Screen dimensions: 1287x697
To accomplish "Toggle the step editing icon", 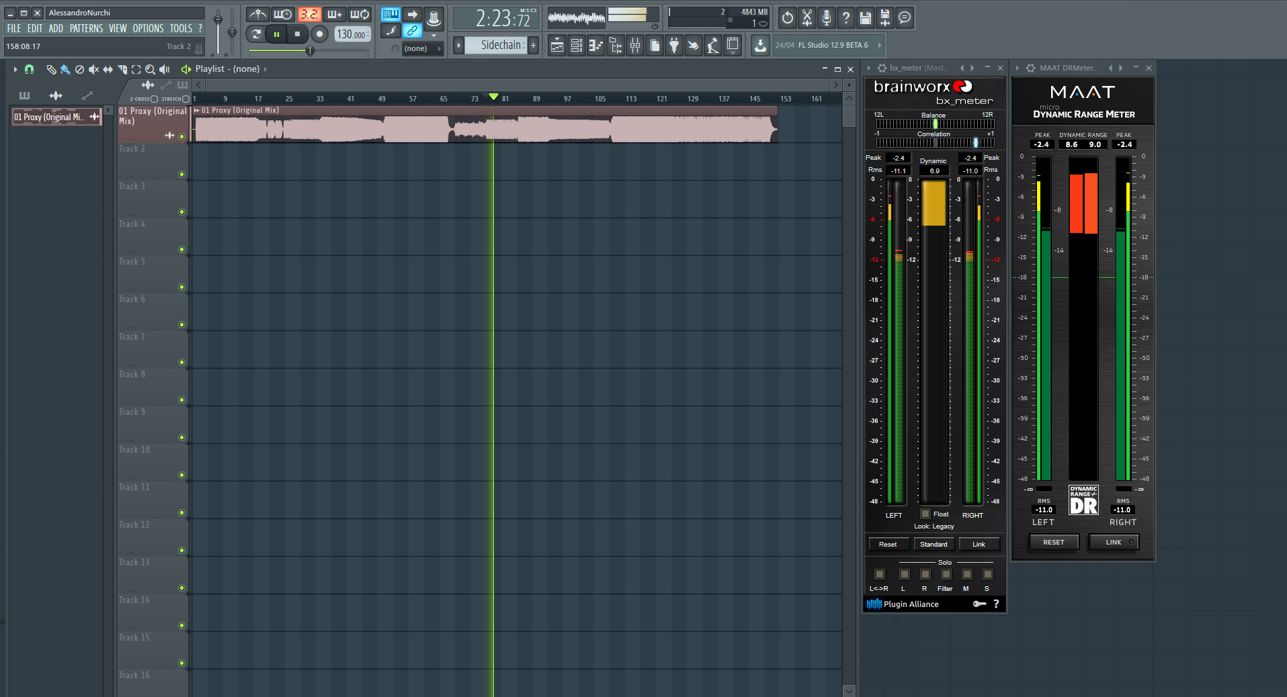I will pos(390,31).
